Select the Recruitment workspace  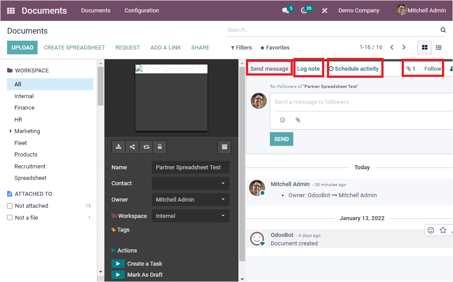[x=30, y=166]
